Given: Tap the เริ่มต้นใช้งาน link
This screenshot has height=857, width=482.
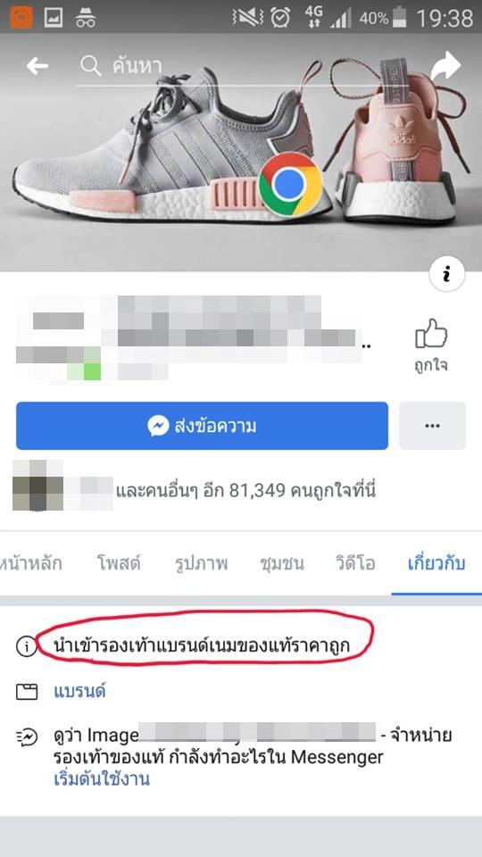Looking at the screenshot, I should coord(102,778).
